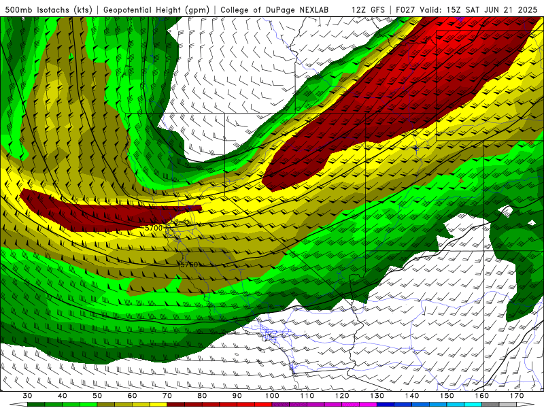Select the dark gray 160-165 kt legend swatch
Screen dimensions: 544x408
pyautogui.click(x=490, y=404)
